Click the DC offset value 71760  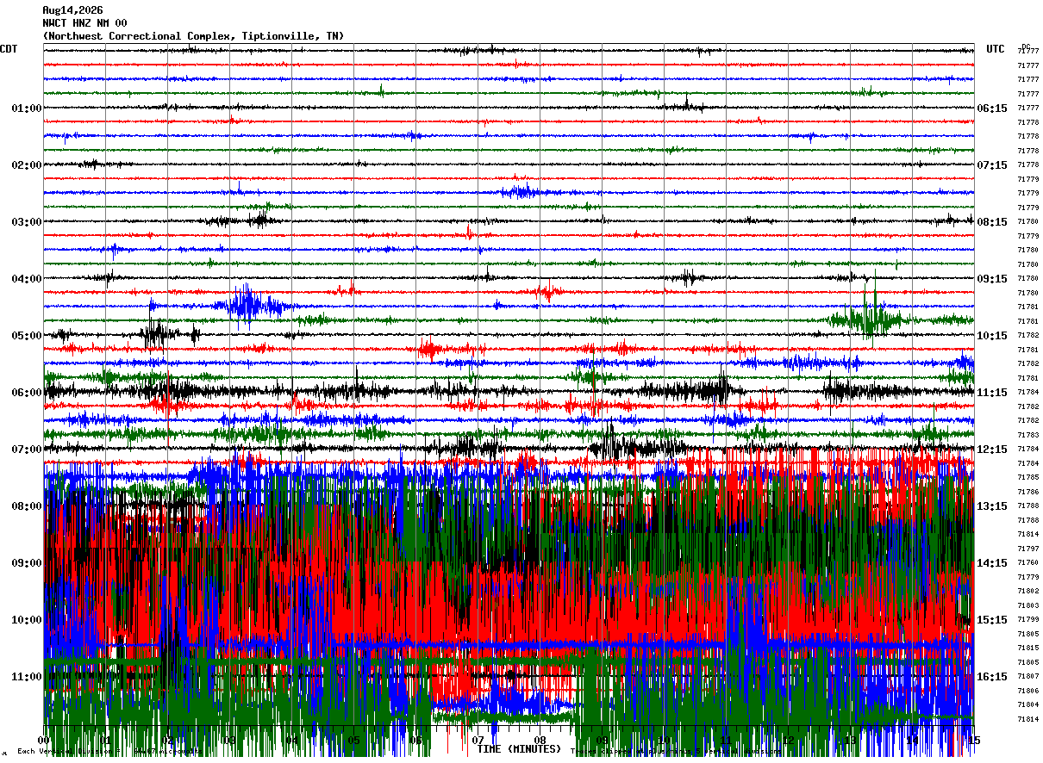coord(1027,562)
